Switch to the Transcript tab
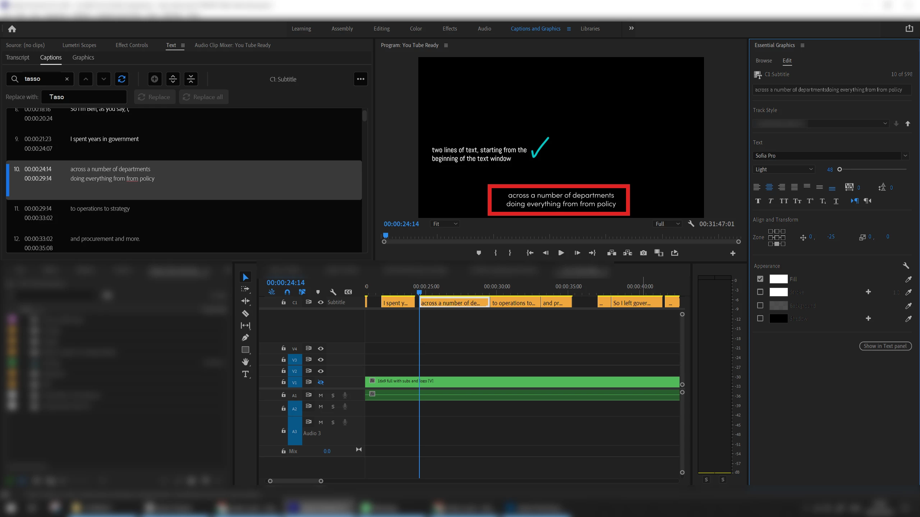The height and width of the screenshot is (517, 920). coord(18,57)
